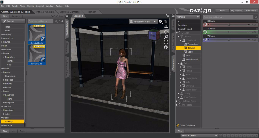Open the Surfaces (Color) side tab
The width and height of the screenshot is (259, 138).
point(67,67)
